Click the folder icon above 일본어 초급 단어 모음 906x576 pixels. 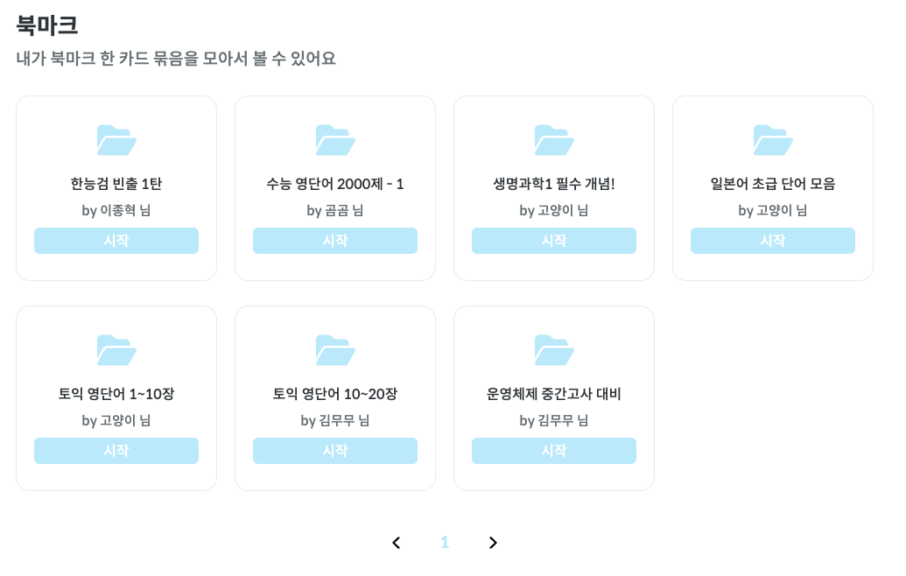coord(772,137)
